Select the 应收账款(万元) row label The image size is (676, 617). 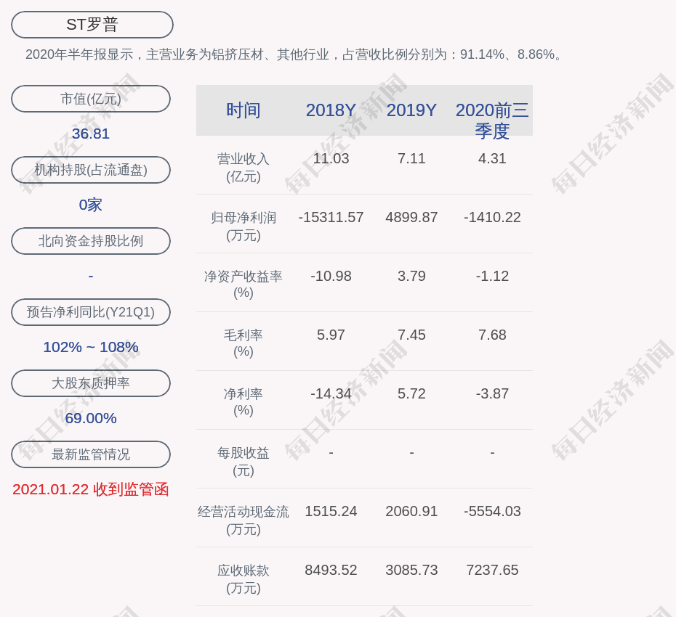[244, 579]
